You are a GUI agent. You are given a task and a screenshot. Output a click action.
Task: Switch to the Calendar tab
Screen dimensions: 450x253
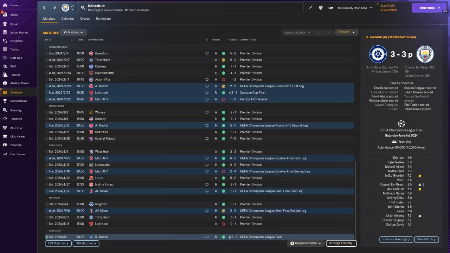[x=67, y=19]
